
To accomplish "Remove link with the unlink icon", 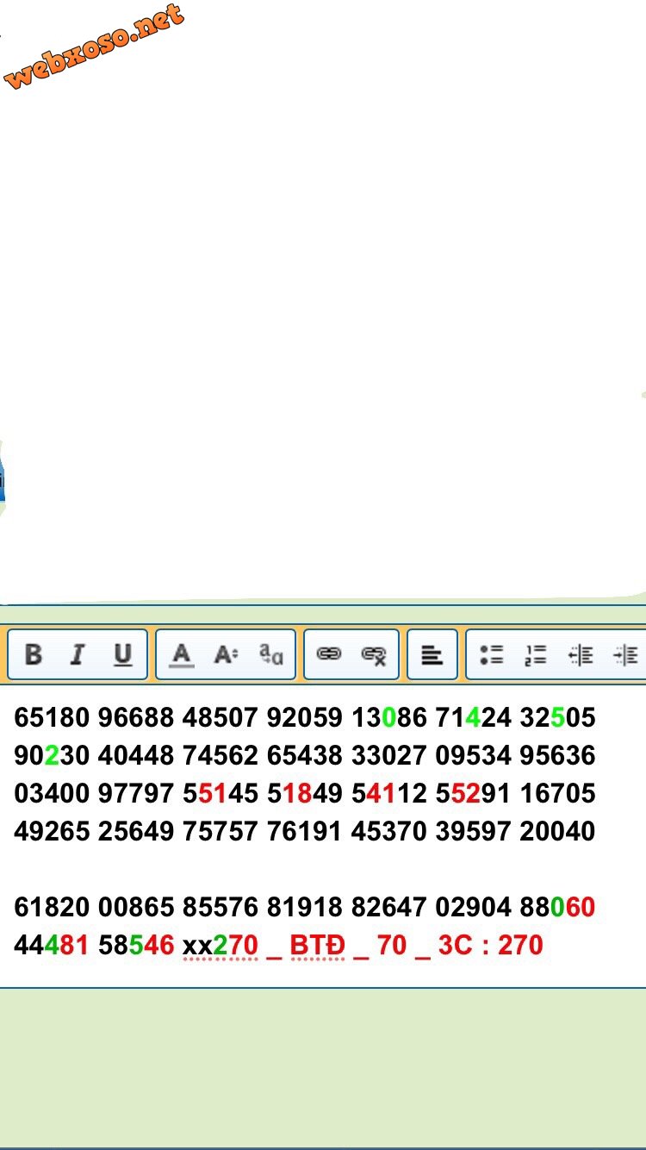I will (374, 655).
